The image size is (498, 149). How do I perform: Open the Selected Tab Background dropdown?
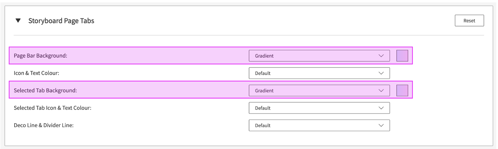(319, 91)
